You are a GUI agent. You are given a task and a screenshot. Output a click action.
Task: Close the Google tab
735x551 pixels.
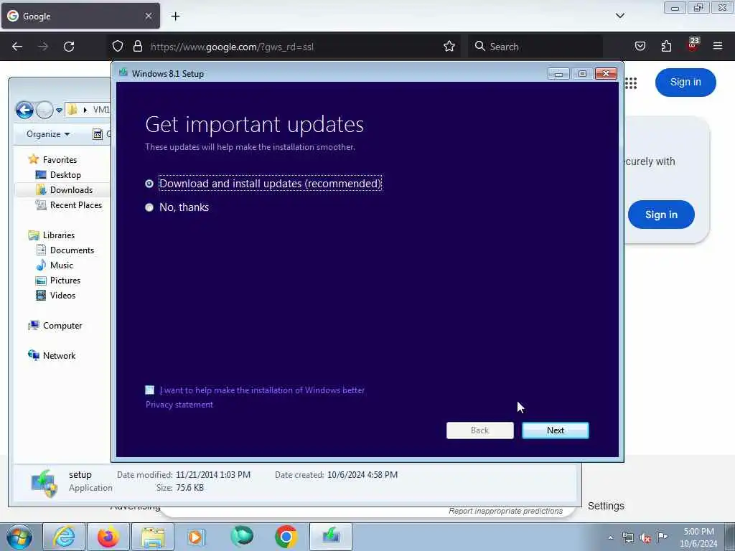[x=148, y=16]
